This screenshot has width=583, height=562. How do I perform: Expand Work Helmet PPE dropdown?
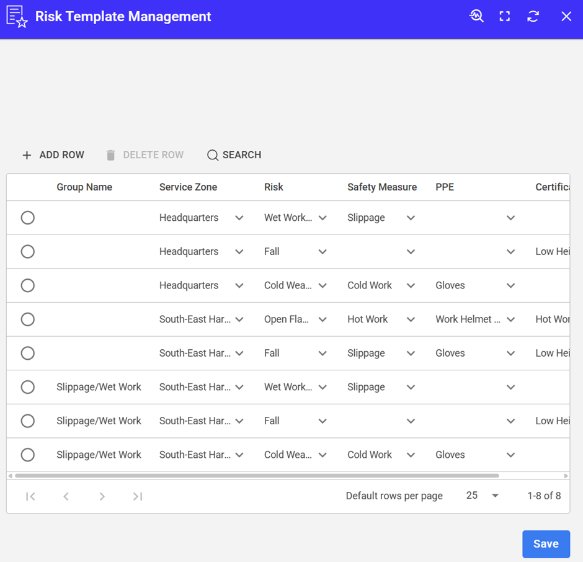click(510, 319)
